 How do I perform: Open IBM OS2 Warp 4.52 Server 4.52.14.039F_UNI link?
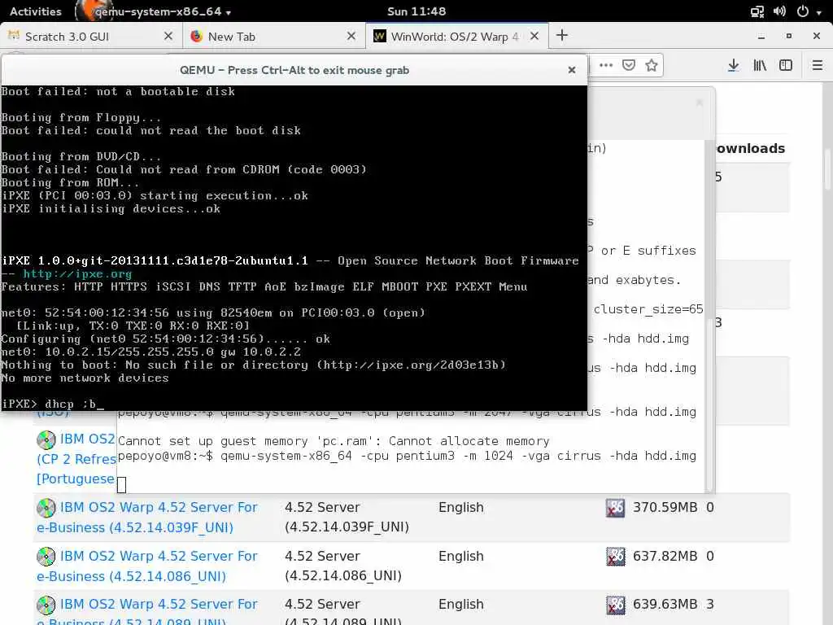coord(146,517)
